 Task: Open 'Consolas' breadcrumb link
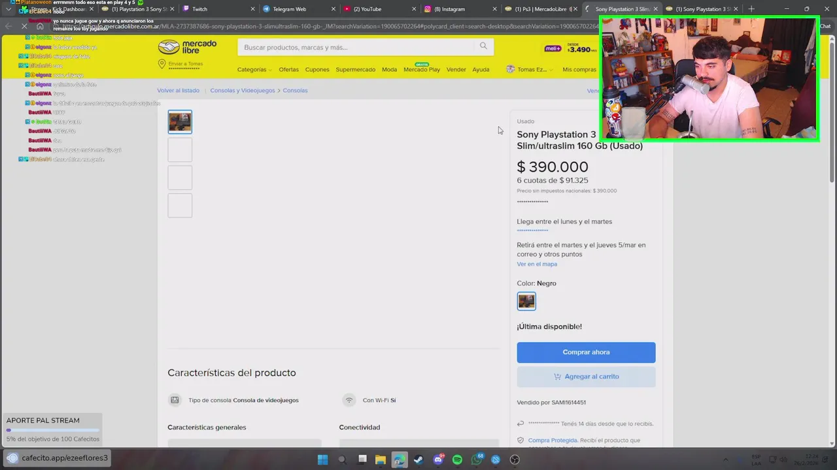[x=295, y=90]
